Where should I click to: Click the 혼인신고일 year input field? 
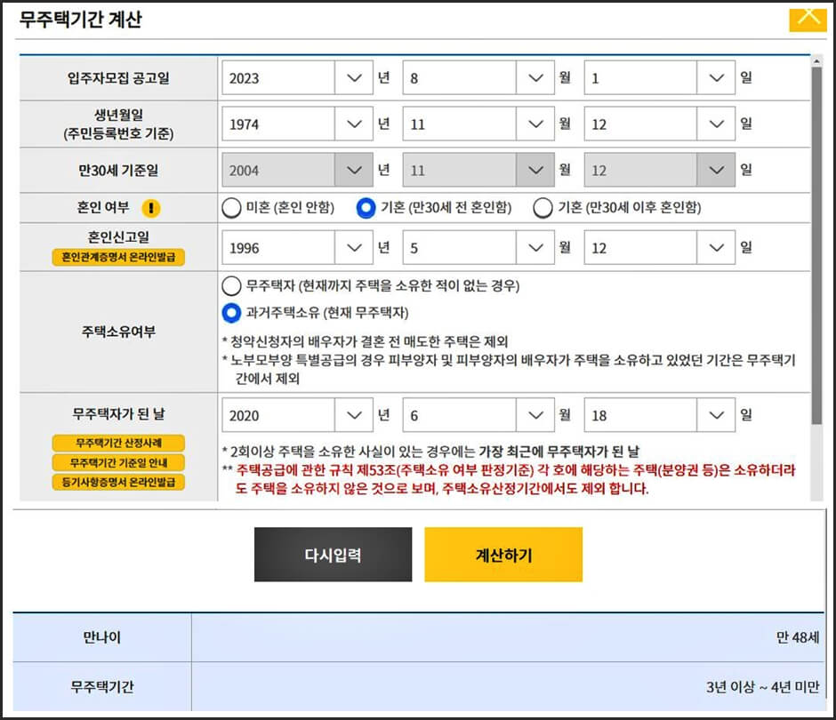pos(276,248)
